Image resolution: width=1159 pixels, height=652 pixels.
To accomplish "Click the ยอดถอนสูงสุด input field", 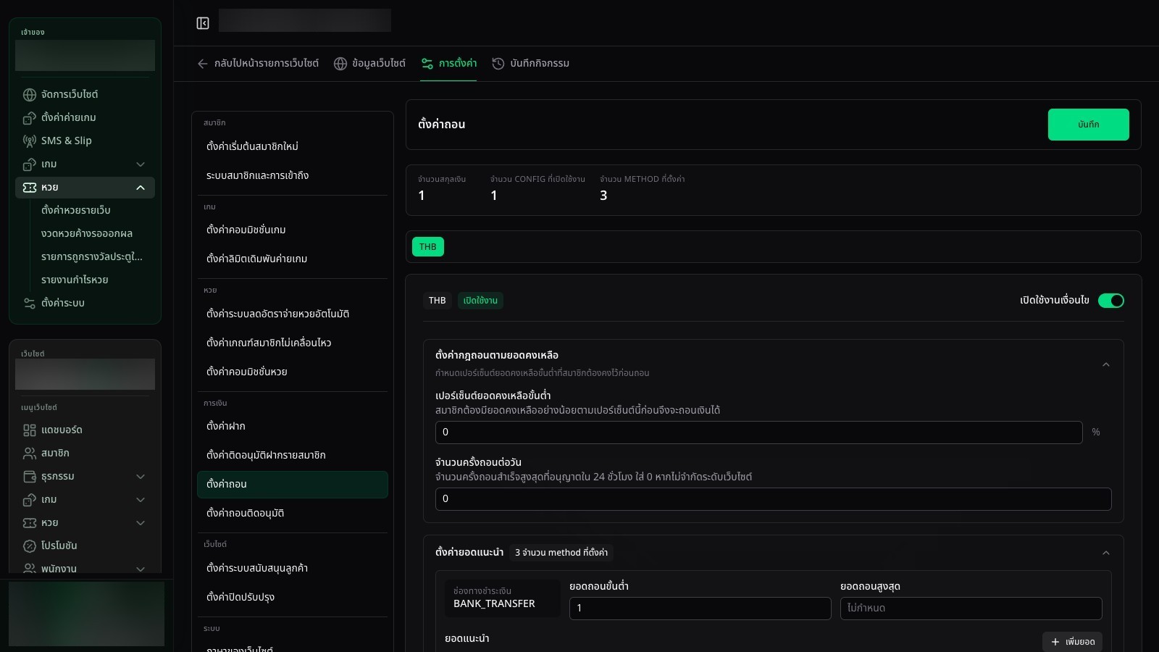I will pyautogui.click(x=971, y=609).
